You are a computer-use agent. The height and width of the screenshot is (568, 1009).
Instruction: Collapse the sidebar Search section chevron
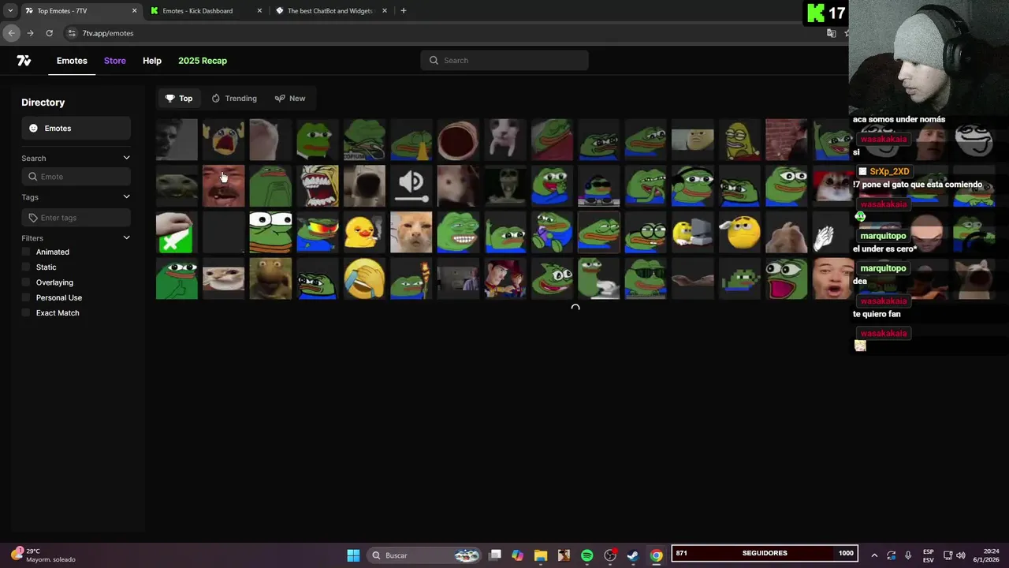pyautogui.click(x=126, y=158)
